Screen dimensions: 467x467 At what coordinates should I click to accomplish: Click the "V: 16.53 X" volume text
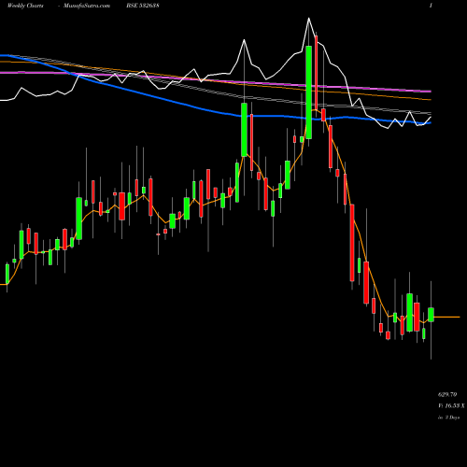pos(451,405)
